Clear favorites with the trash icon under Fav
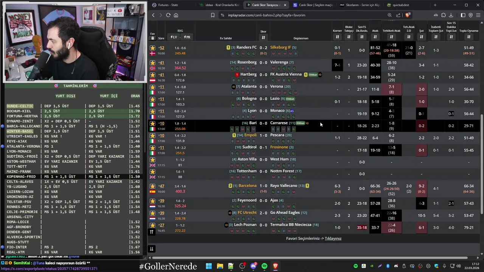The height and width of the screenshot is (272, 484). pos(152,38)
